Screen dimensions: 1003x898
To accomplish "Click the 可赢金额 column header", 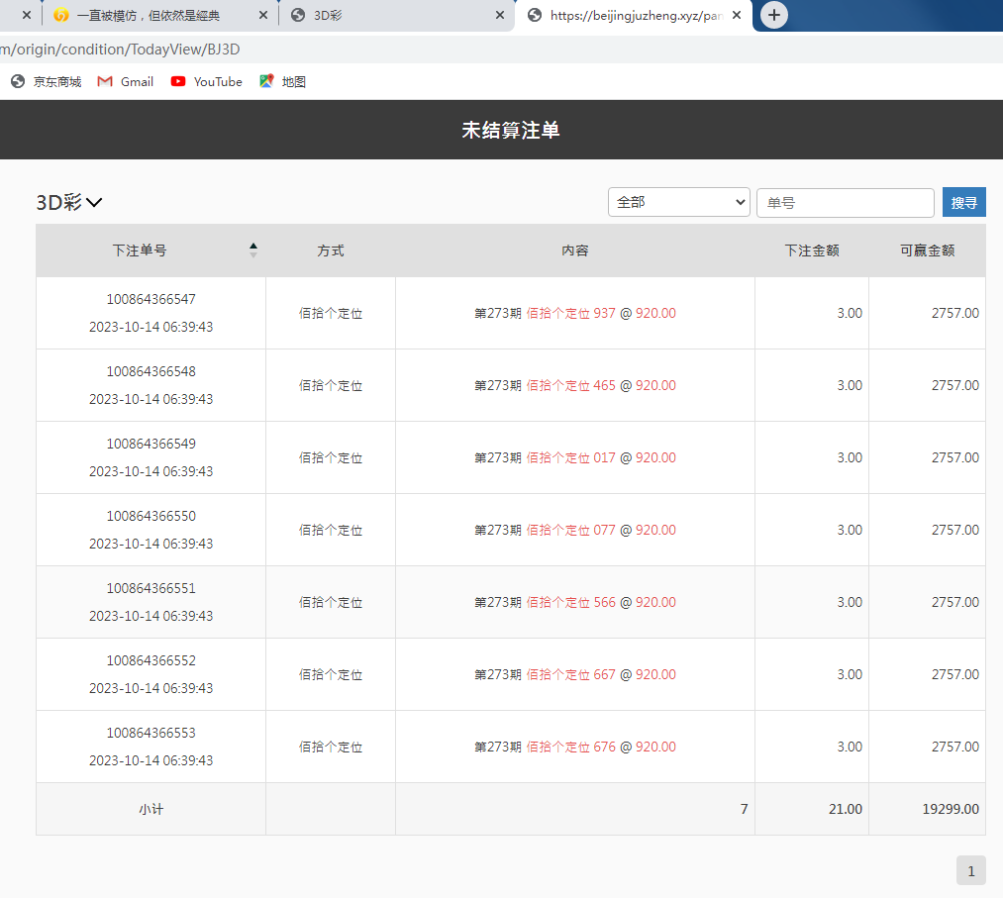I will [927, 250].
